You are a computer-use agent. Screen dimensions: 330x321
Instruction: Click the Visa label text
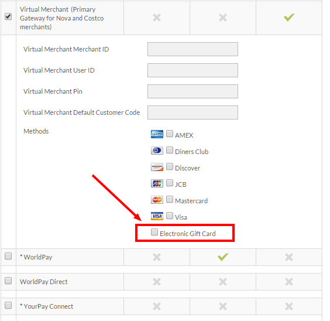click(181, 217)
